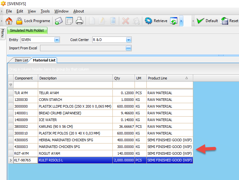Open the Edit menu

click(x=20, y=11)
